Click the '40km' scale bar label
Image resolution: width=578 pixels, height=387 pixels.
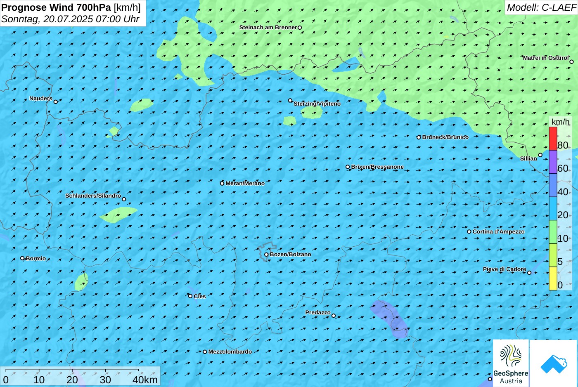(x=145, y=380)
